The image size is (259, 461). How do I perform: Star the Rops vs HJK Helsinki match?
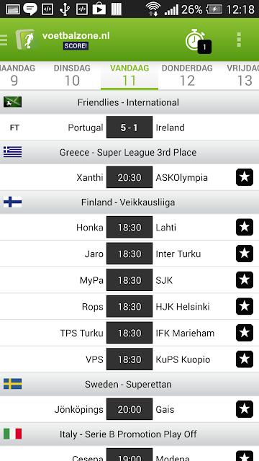coord(245,306)
